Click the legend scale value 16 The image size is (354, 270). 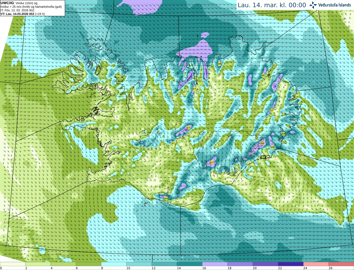pyautogui.click(x=204, y=268)
